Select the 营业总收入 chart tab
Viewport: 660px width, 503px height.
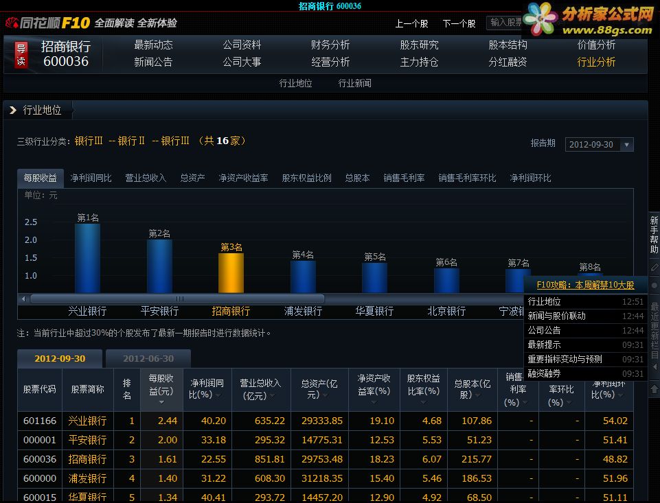146,178
